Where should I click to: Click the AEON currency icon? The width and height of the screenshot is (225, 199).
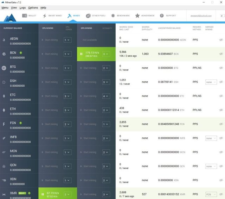point(4,40)
